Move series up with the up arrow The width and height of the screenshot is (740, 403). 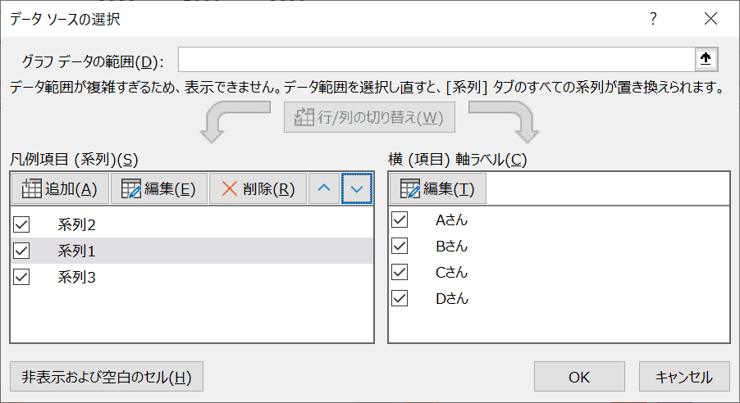click(324, 188)
